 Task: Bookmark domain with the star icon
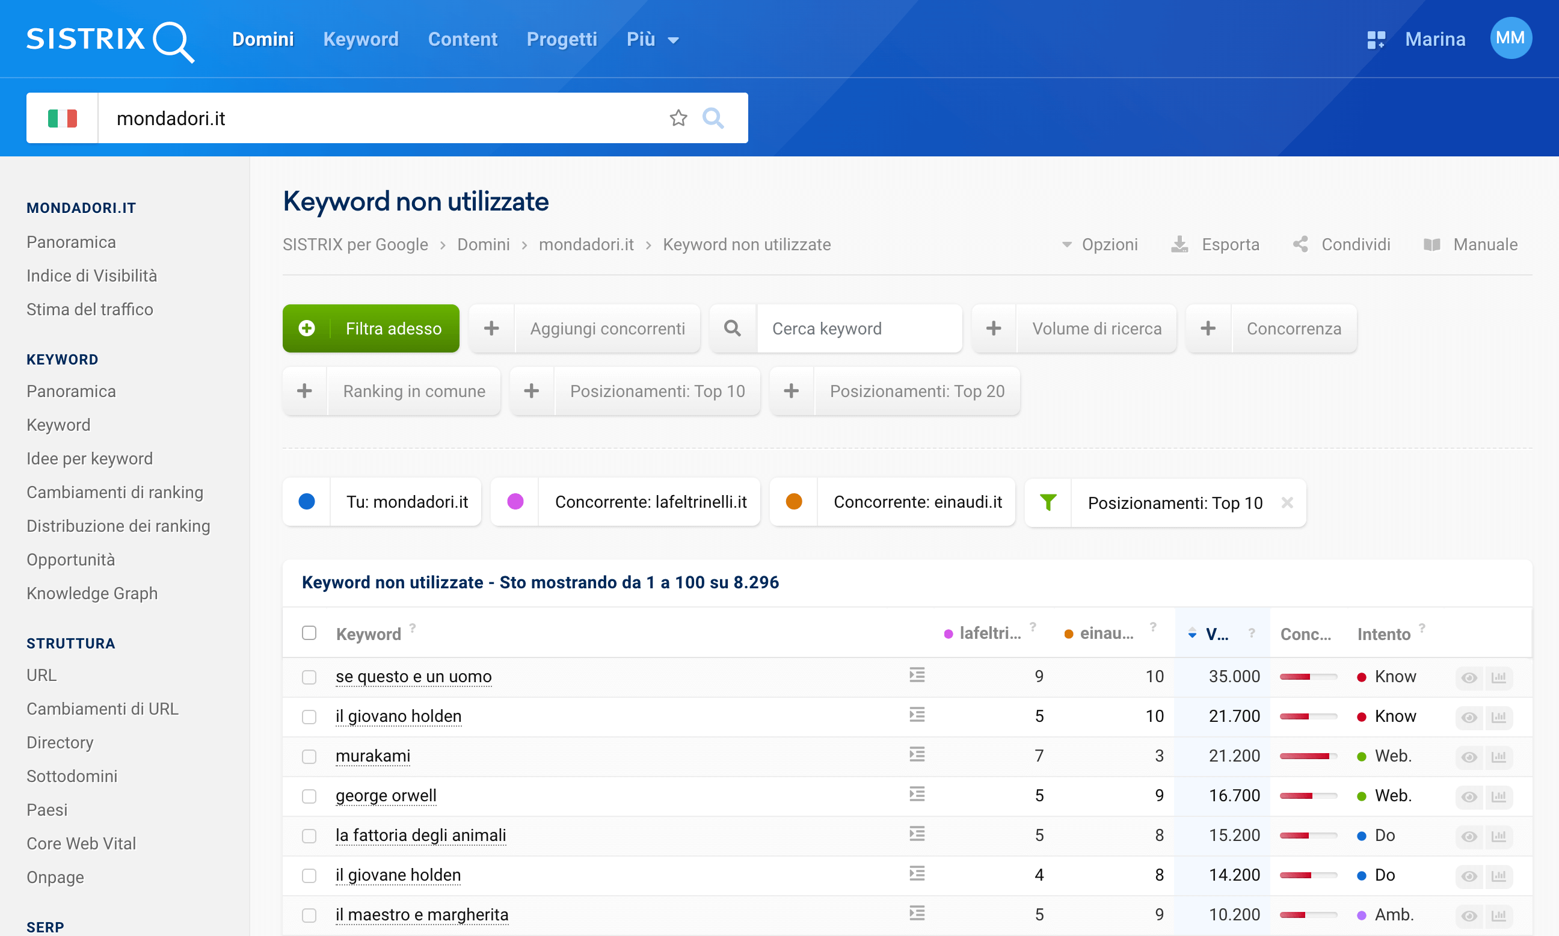coord(678,118)
